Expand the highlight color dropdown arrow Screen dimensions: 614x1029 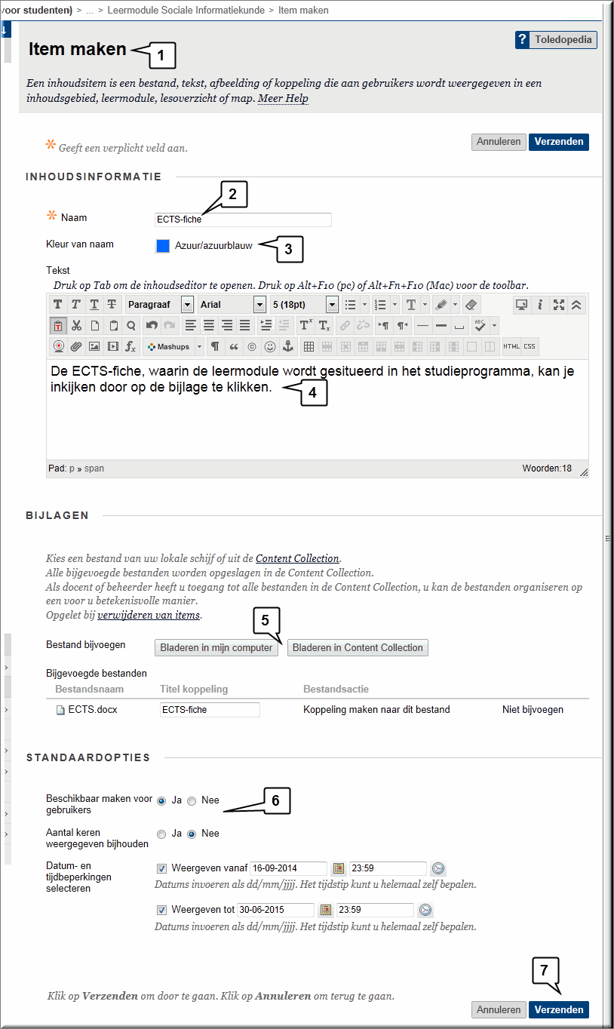click(x=455, y=305)
